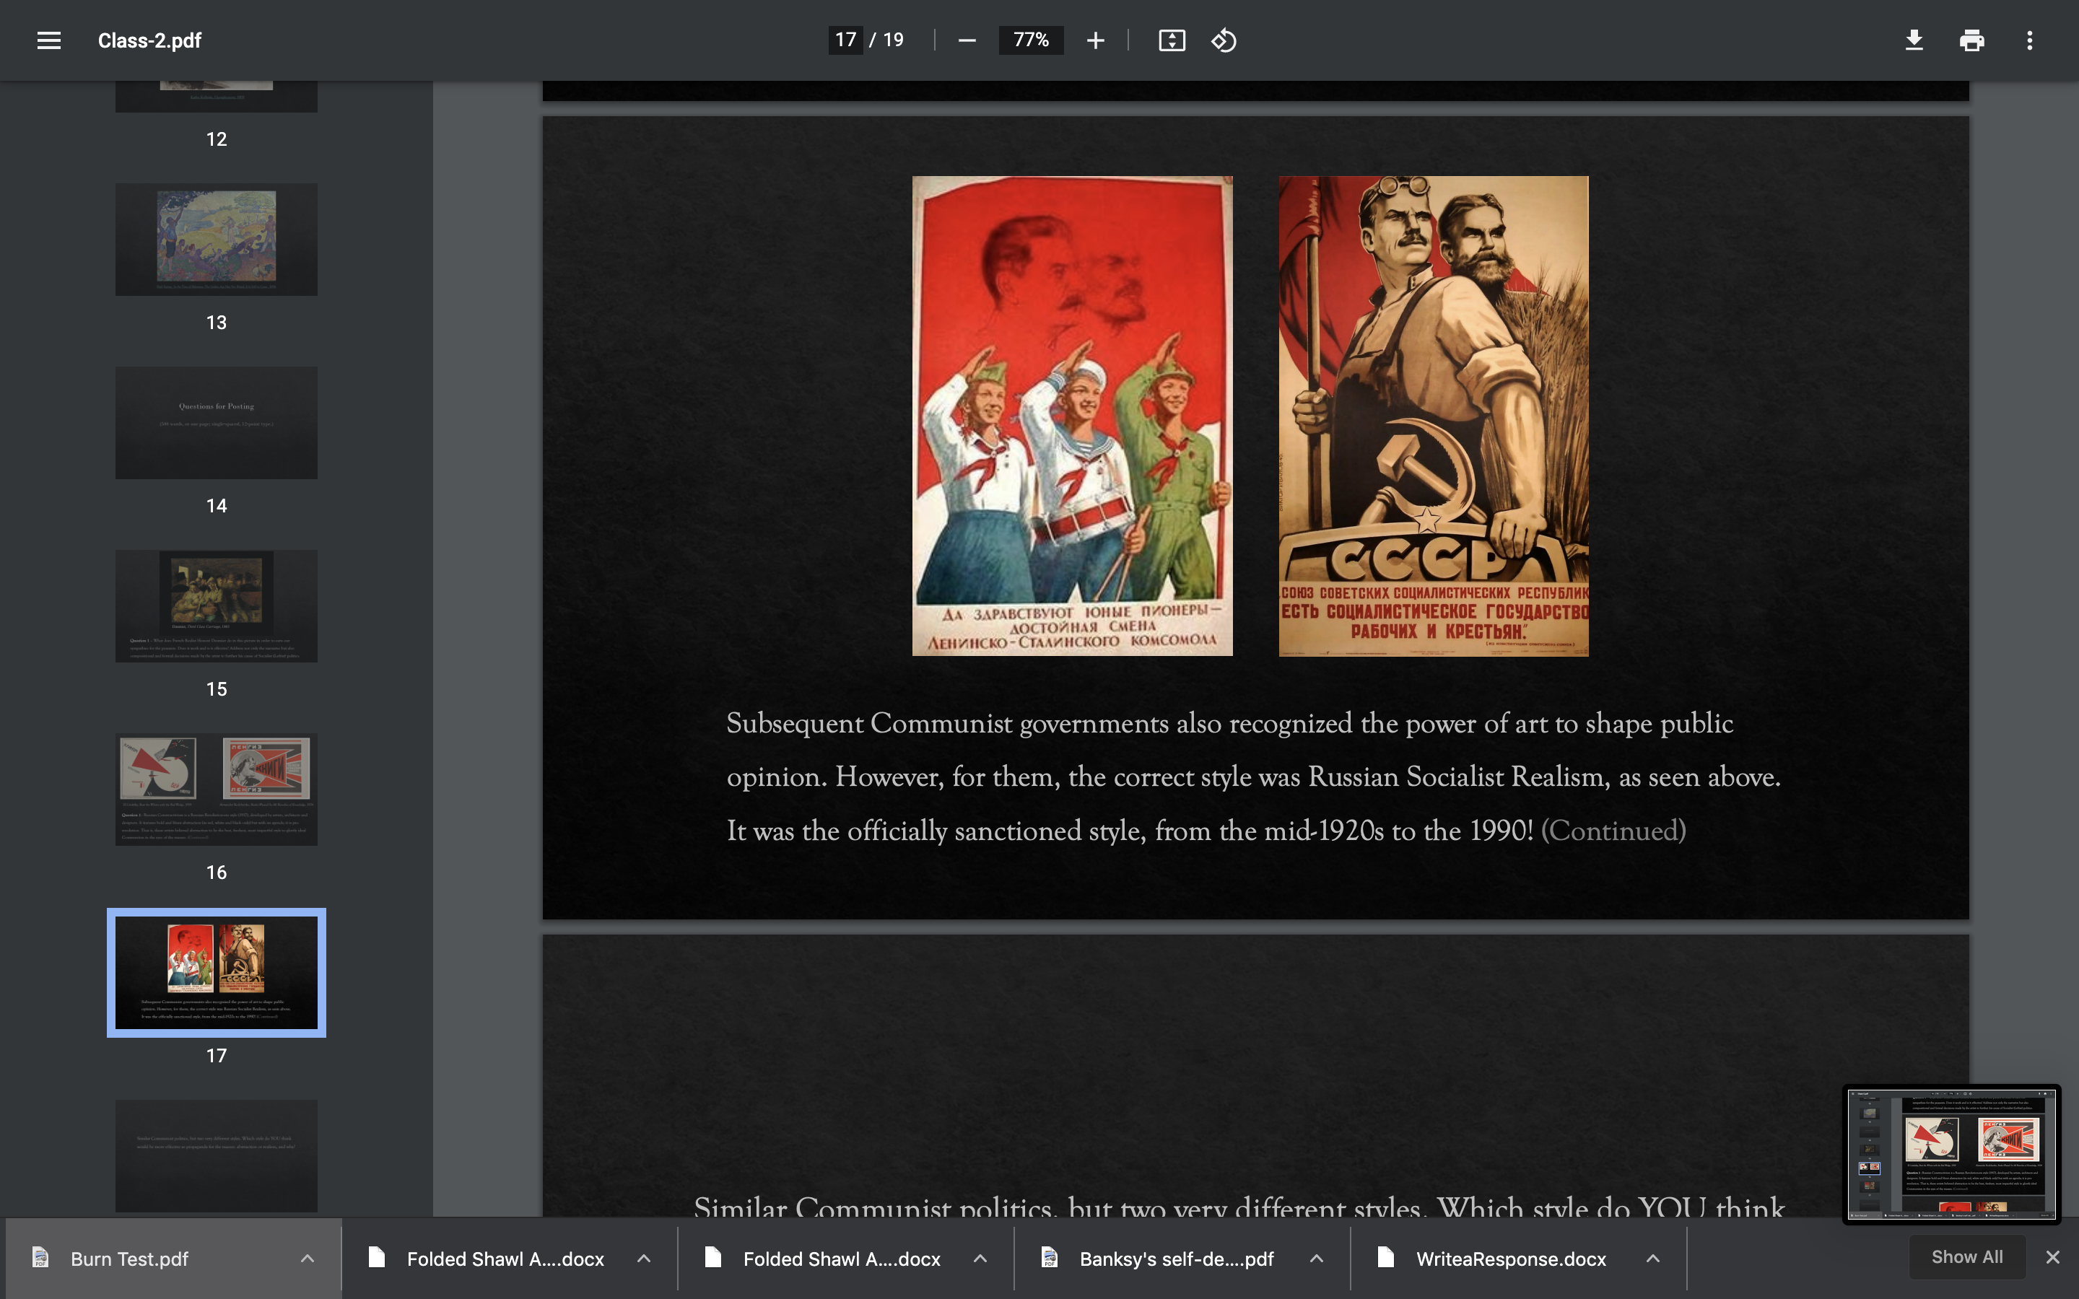The width and height of the screenshot is (2079, 1299).
Task: Download the Class-2.pdf file
Action: [x=1914, y=40]
